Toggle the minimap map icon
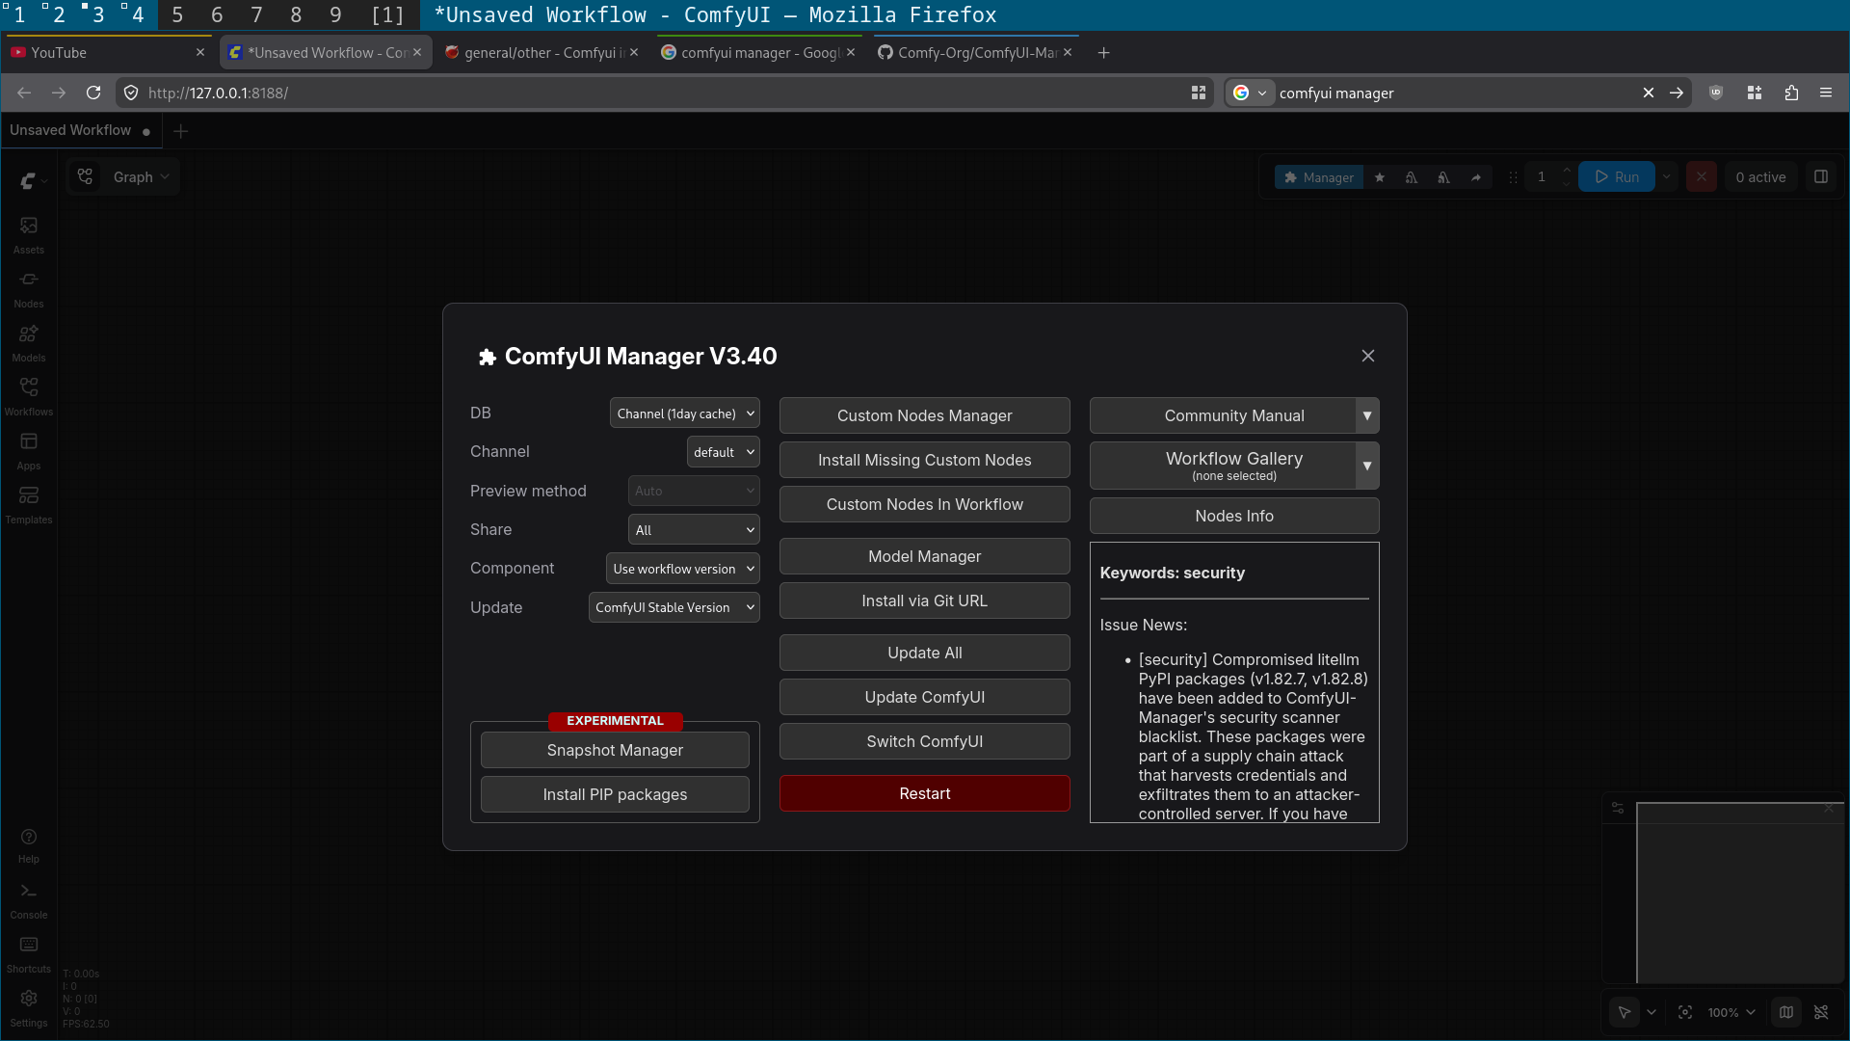The image size is (1850, 1041). [x=1786, y=1012]
